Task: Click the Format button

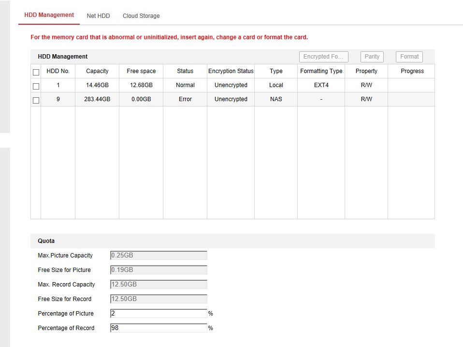Action: (409, 57)
